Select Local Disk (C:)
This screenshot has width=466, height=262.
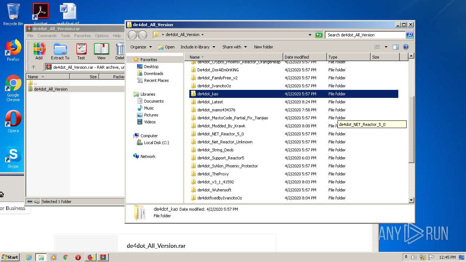[156, 143]
